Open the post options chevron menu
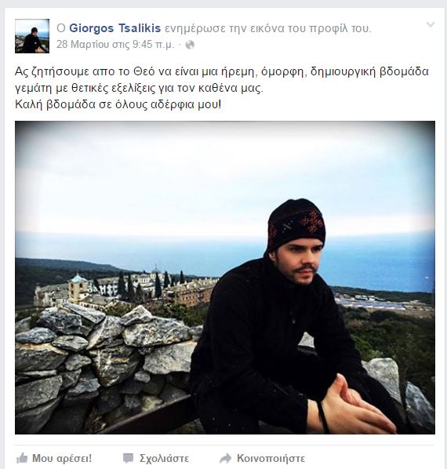 click(431, 24)
